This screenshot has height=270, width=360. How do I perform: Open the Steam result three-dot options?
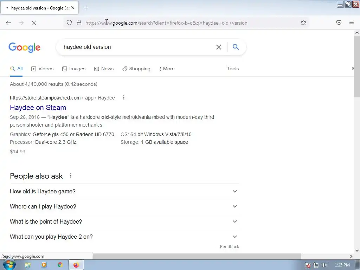point(124,98)
